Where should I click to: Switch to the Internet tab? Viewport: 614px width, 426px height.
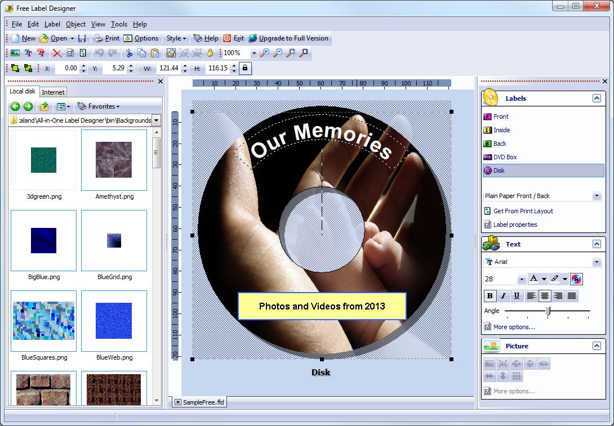[x=53, y=91]
